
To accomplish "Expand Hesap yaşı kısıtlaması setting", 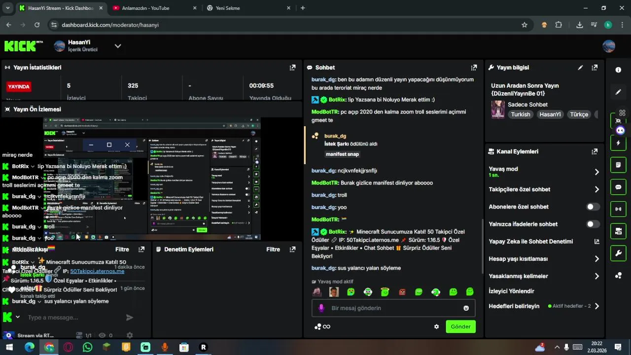I will (596, 259).
